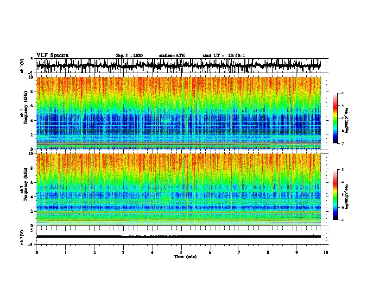Click inside the ch.2 spectrogram panel
The height and width of the screenshot is (283, 367).
tap(178, 190)
